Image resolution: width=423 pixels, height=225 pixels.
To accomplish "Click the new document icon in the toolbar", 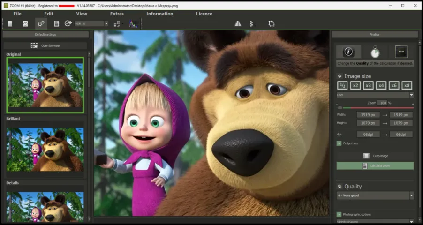I will [10, 24].
